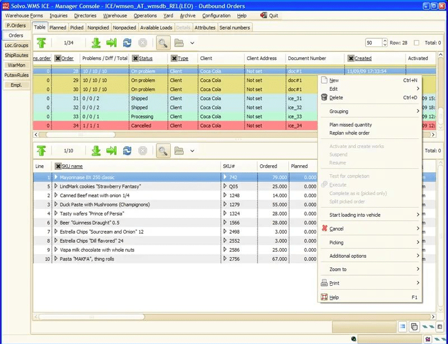Image resolution: width=448 pixels, height=344 pixels.
Task: Click the magnifier search icon in the top toolbar
Action: (163, 43)
